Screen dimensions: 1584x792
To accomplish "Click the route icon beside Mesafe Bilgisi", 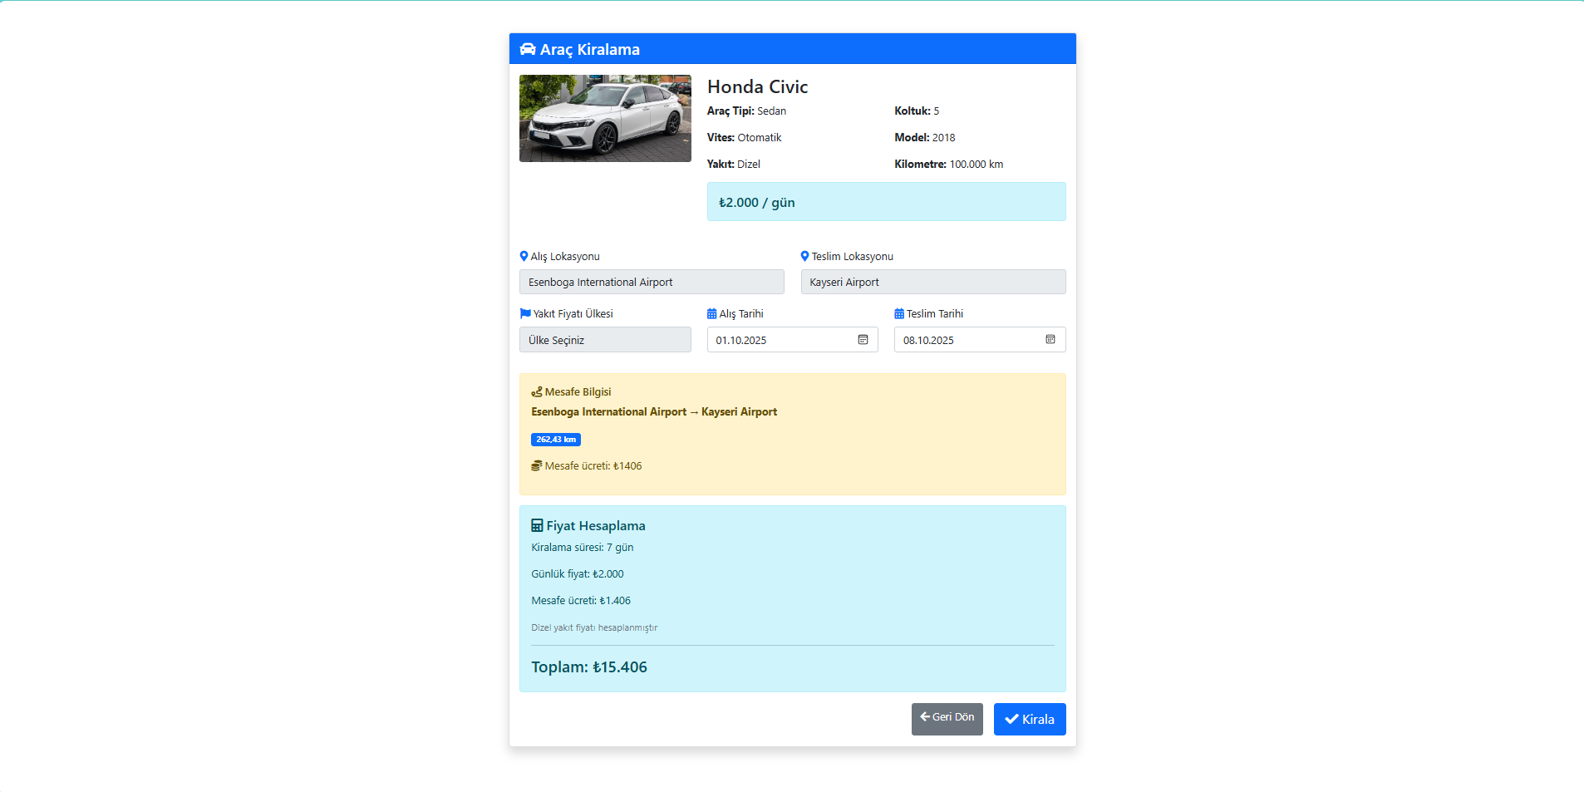I will [x=537, y=391].
